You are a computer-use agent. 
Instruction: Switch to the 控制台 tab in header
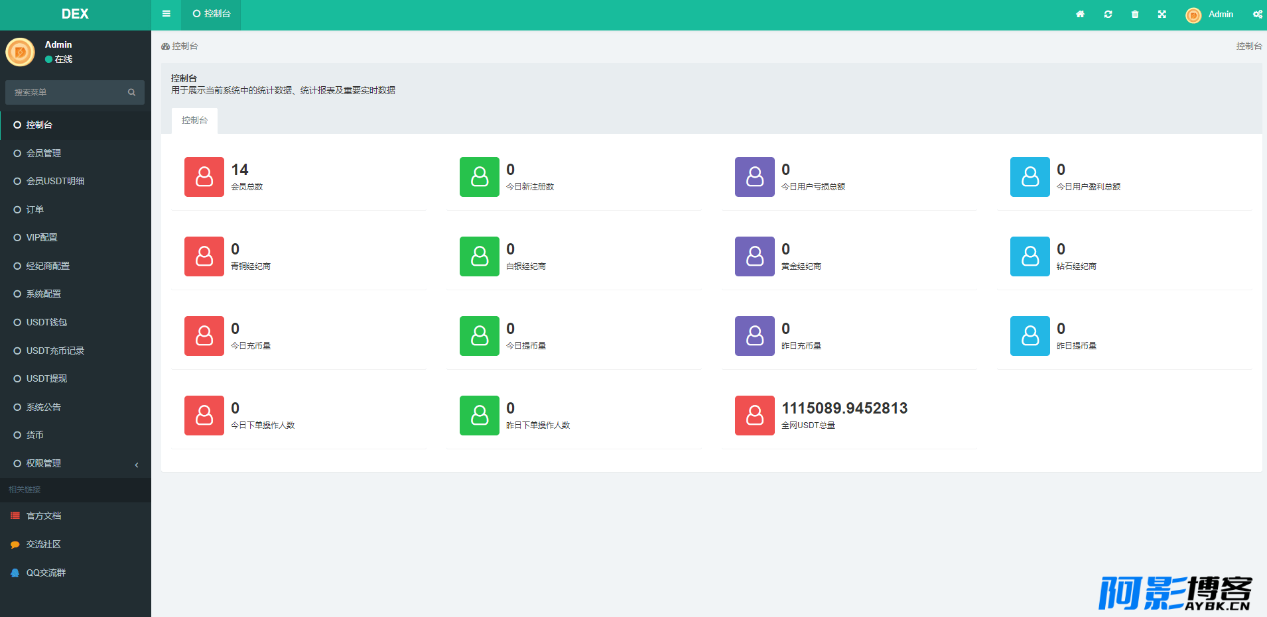pyautogui.click(x=211, y=14)
